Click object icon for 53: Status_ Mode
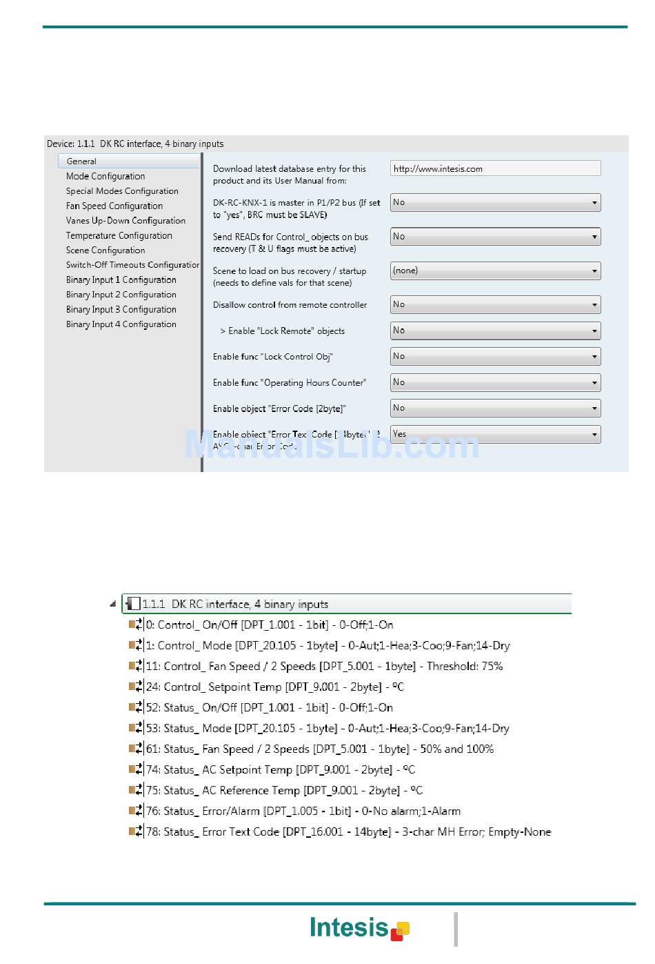Image resolution: width=655 pixels, height=964 pixels. coord(136,729)
